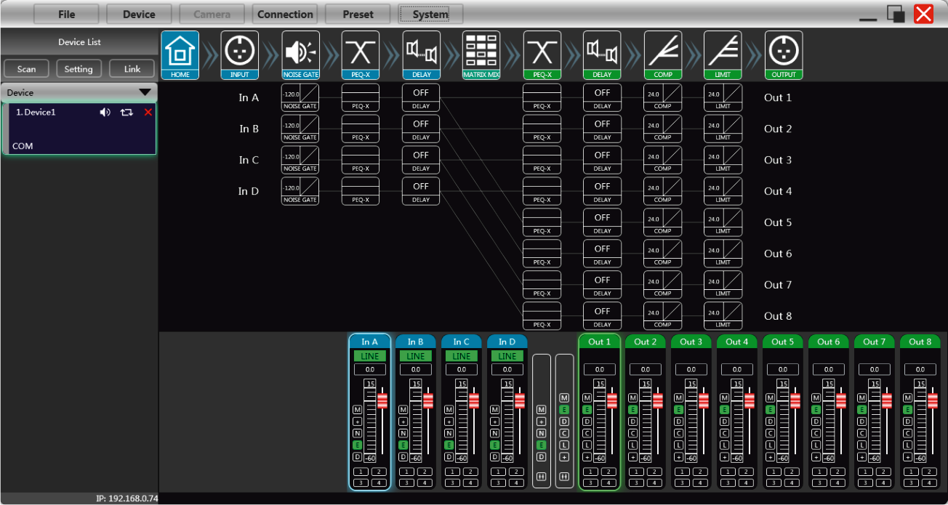Toggle the M mute button on In A

(x=357, y=410)
